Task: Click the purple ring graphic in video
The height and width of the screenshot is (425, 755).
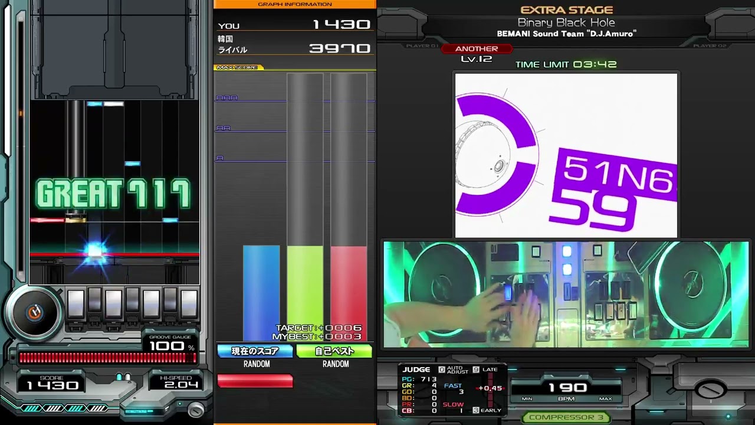Action: (497, 155)
